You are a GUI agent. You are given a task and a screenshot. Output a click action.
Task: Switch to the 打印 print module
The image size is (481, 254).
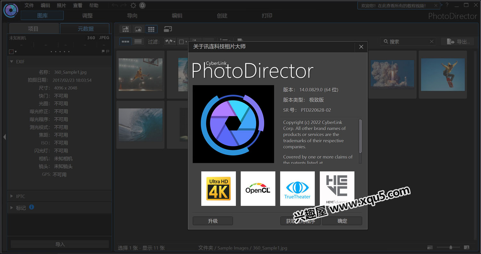point(267,15)
